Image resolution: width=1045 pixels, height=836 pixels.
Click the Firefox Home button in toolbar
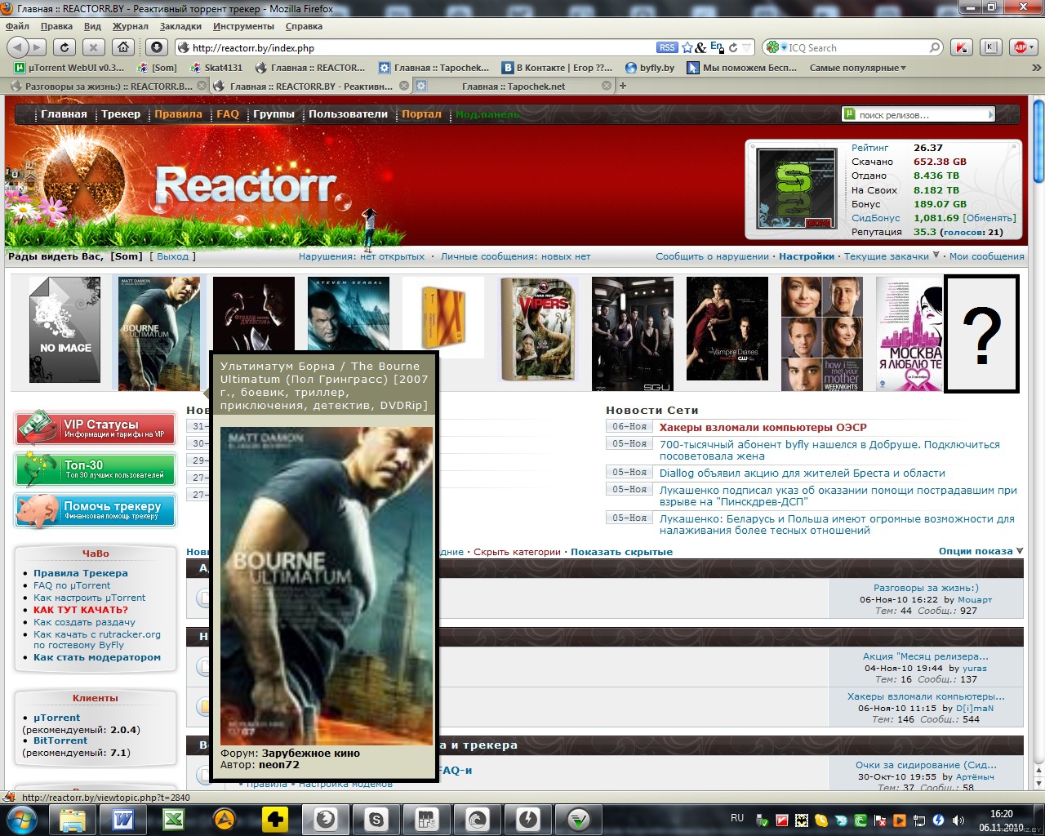pos(122,47)
